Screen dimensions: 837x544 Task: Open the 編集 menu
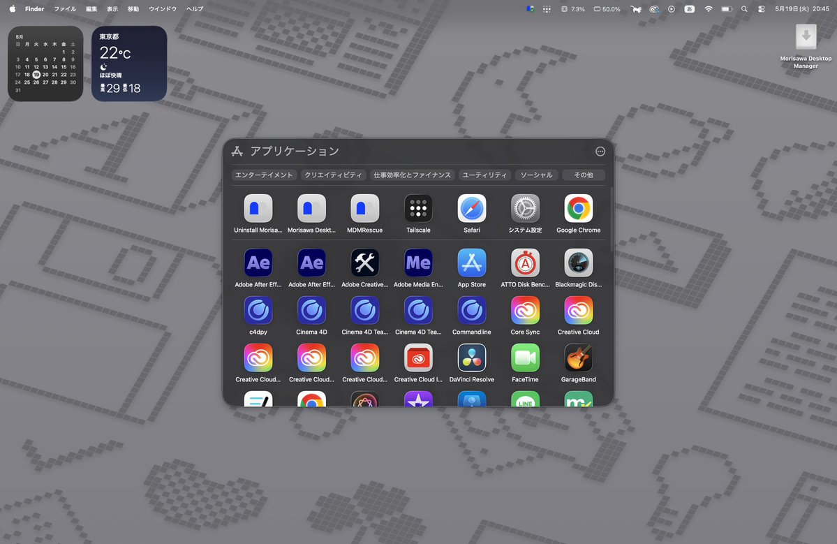click(x=92, y=9)
